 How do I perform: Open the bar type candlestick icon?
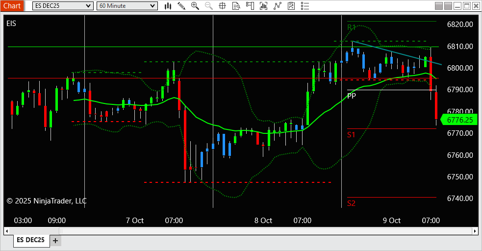(168, 6)
